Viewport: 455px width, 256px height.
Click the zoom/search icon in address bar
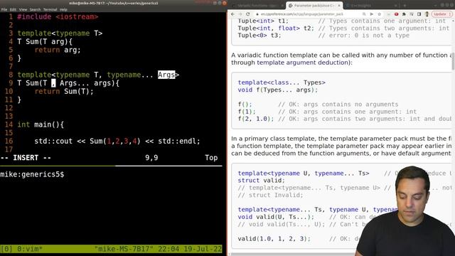(x=364, y=14)
